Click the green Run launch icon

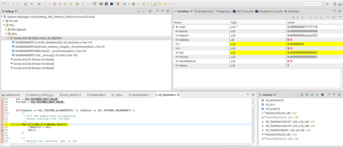pyautogui.click(x=133, y=4)
